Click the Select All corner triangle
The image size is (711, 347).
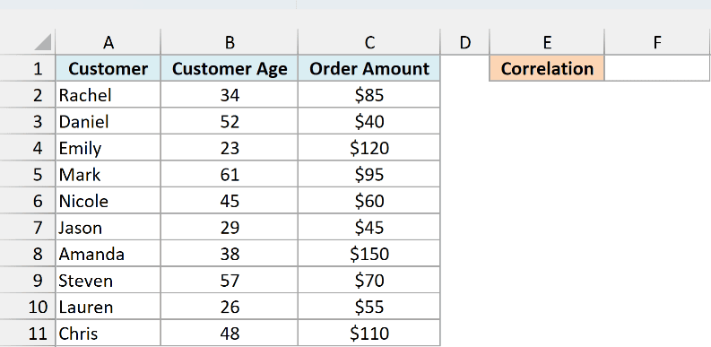tap(42, 43)
